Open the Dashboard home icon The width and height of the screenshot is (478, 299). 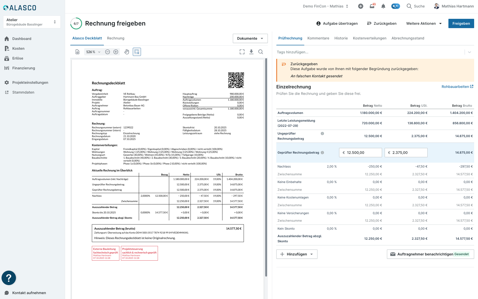click(7, 39)
